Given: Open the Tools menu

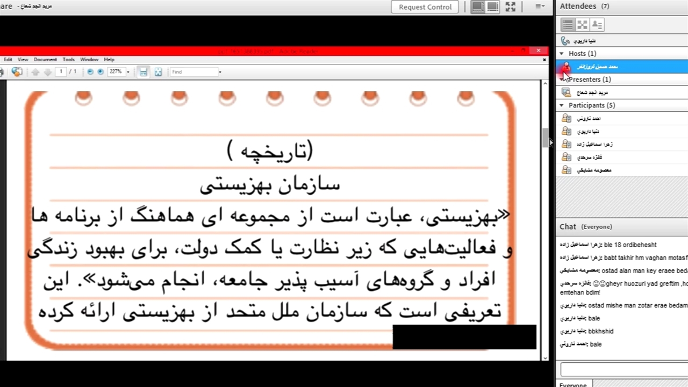Looking at the screenshot, I should click(x=68, y=60).
